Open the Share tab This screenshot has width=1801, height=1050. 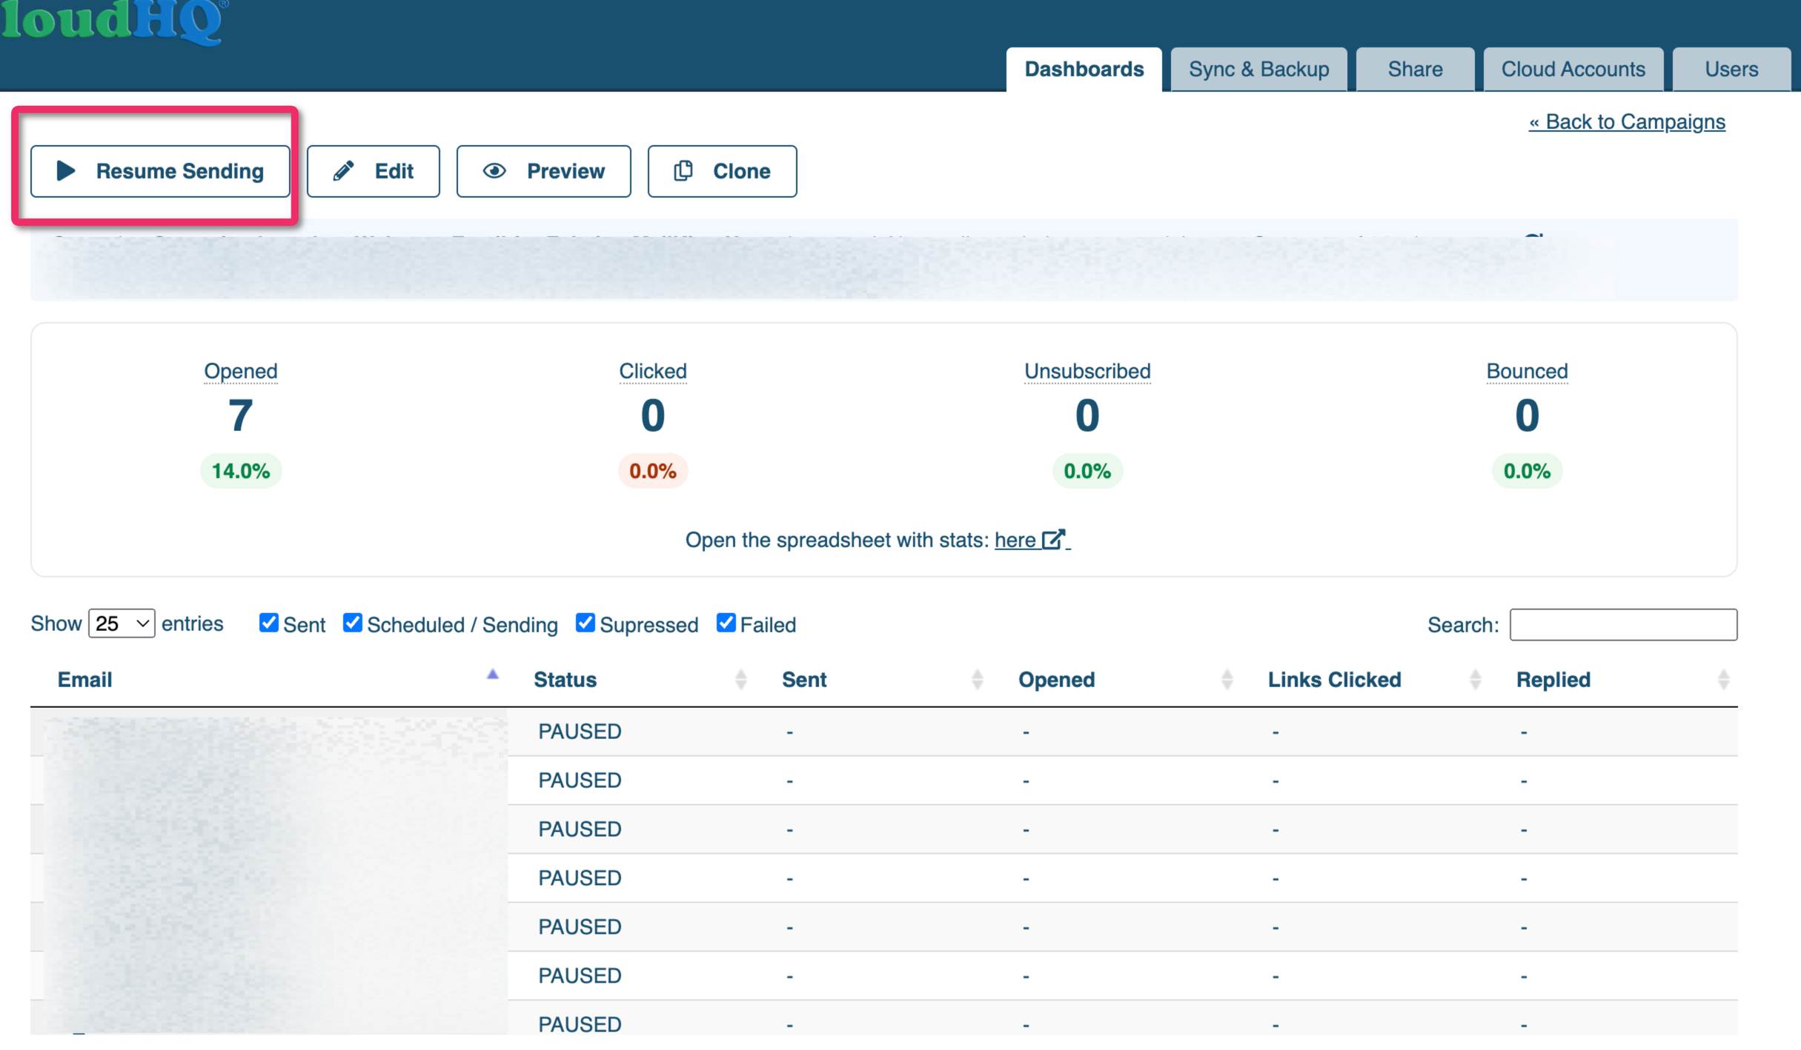point(1415,69)
